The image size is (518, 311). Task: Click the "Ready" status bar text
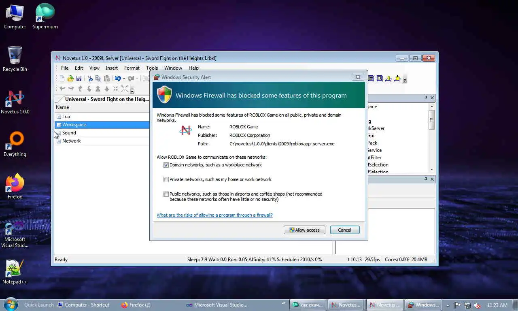coord(61,260)
